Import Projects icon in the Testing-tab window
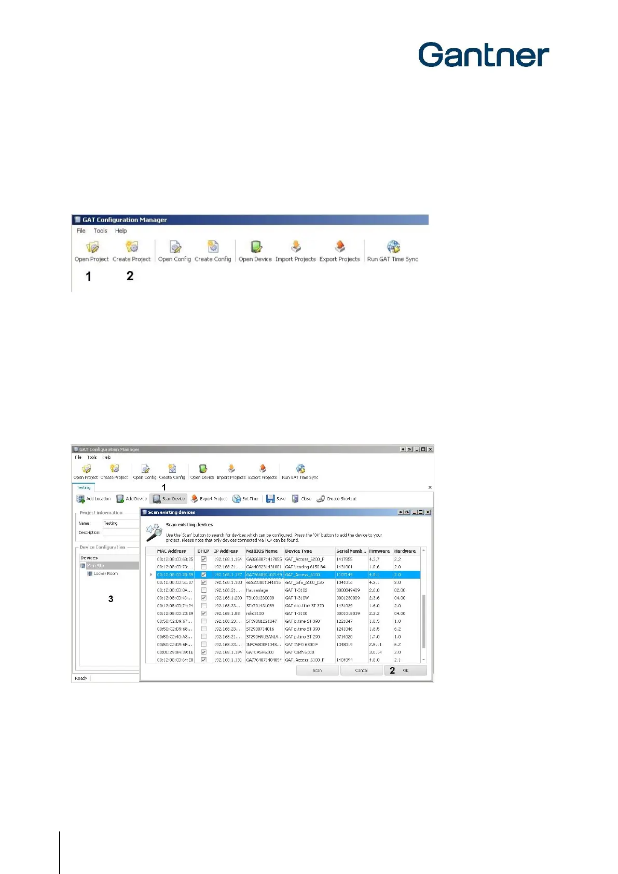This screenshot has height=874, width=618. 231,469
